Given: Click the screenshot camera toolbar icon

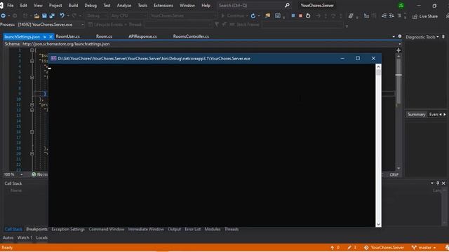Looking at the screenshot, I should point(278,16).
